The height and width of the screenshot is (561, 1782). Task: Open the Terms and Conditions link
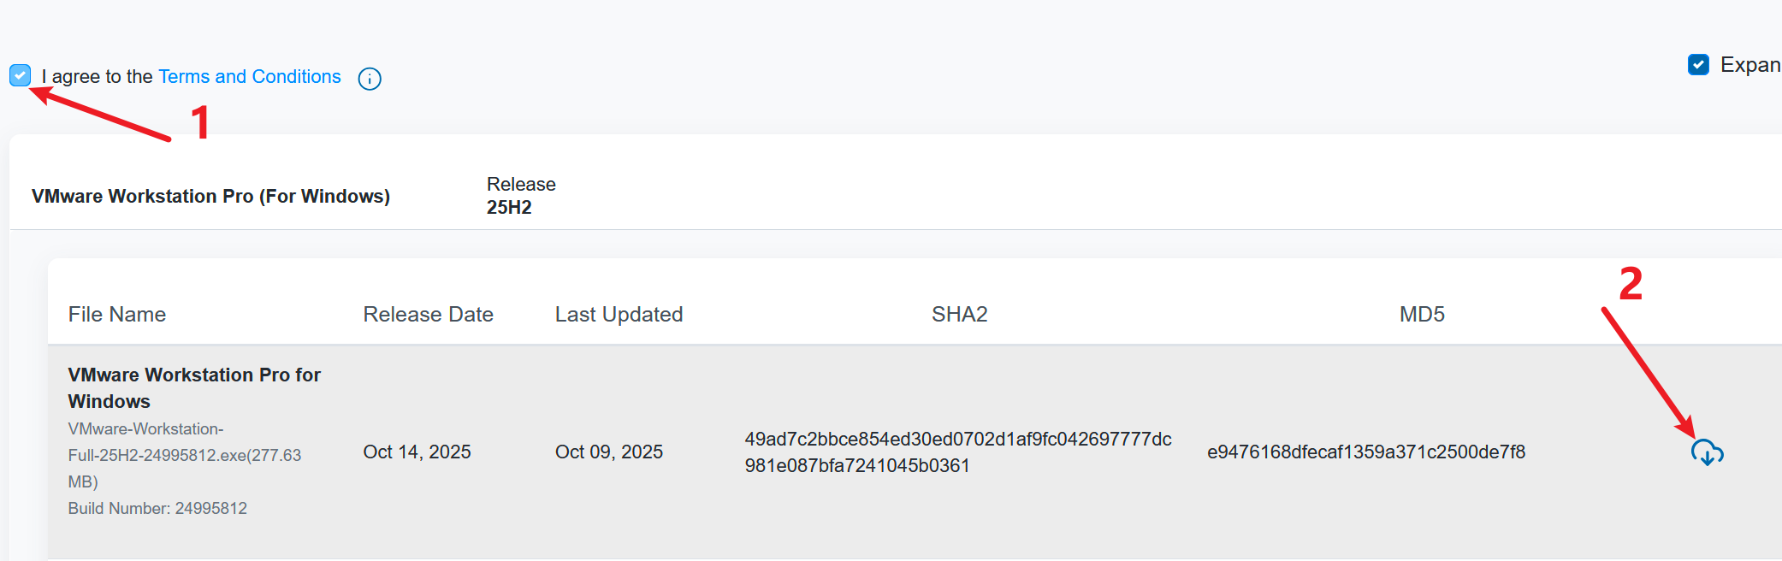tap(249, 77)
